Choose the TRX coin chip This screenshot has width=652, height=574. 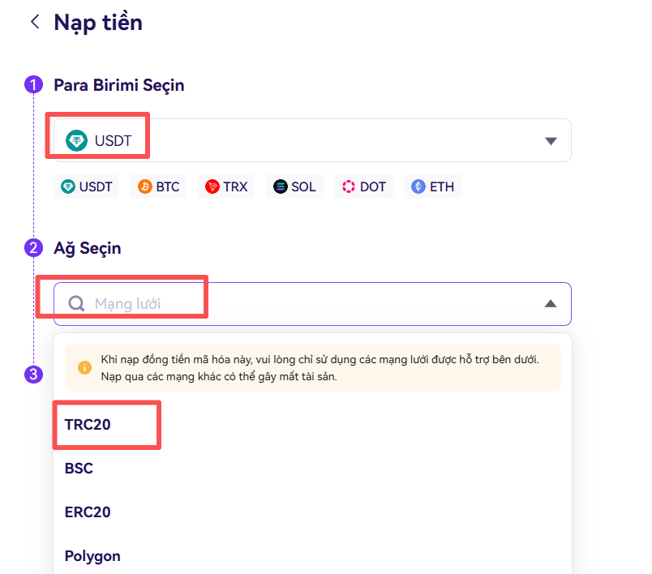click(x=226, y=186)
